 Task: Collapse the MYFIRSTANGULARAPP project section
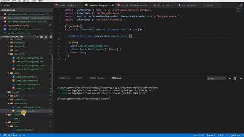12,37
